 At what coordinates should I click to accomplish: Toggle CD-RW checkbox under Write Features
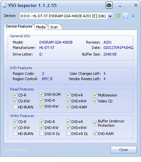pyautogui.click(x=15, y=128)
